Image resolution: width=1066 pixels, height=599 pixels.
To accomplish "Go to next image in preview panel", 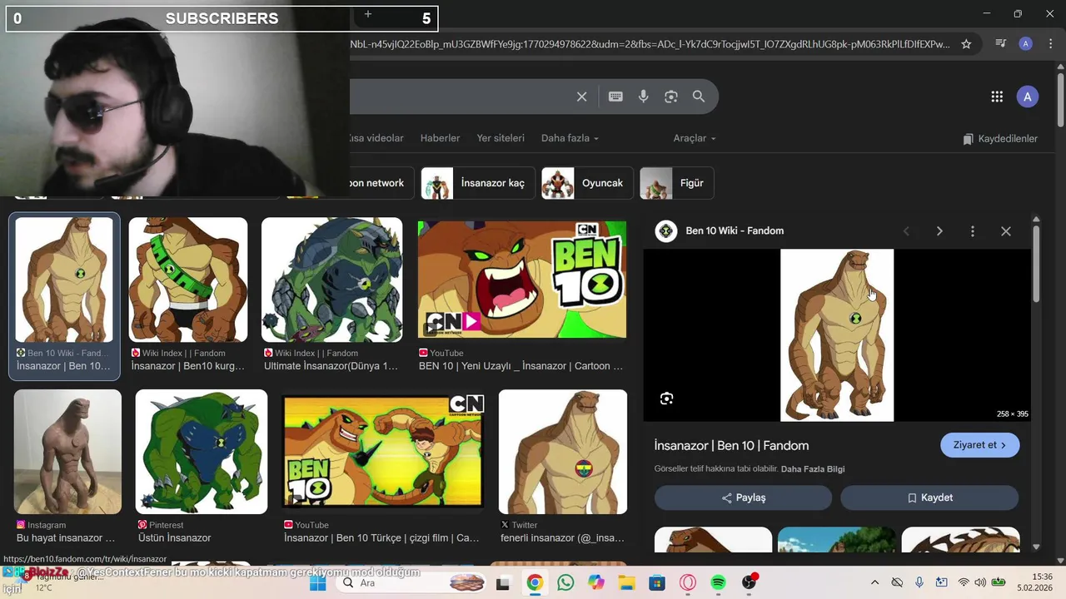I will coord(939,231).
